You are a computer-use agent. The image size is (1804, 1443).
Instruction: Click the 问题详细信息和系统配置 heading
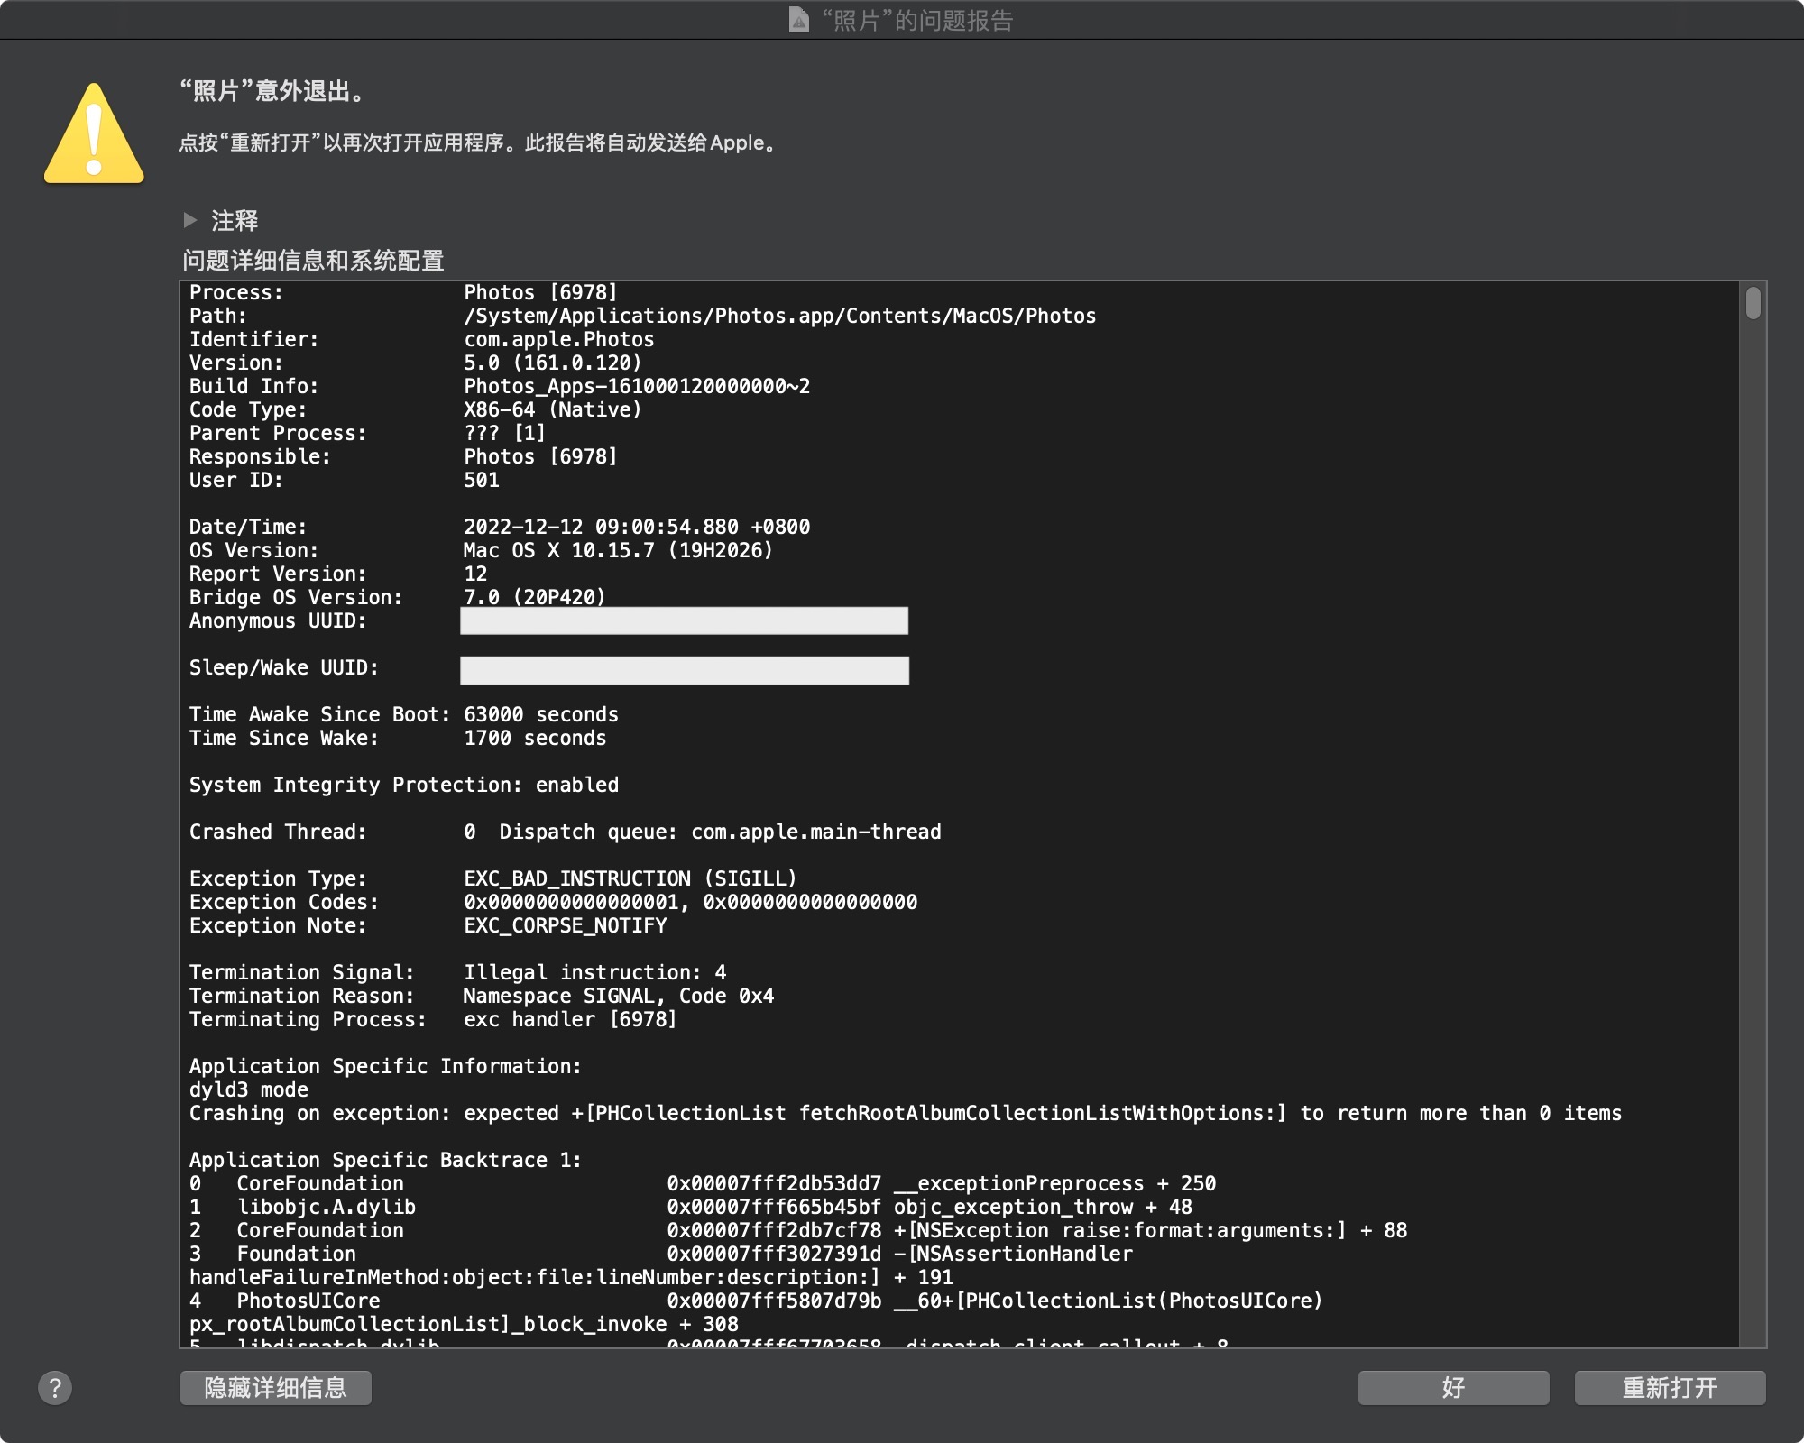pos(313,261)
